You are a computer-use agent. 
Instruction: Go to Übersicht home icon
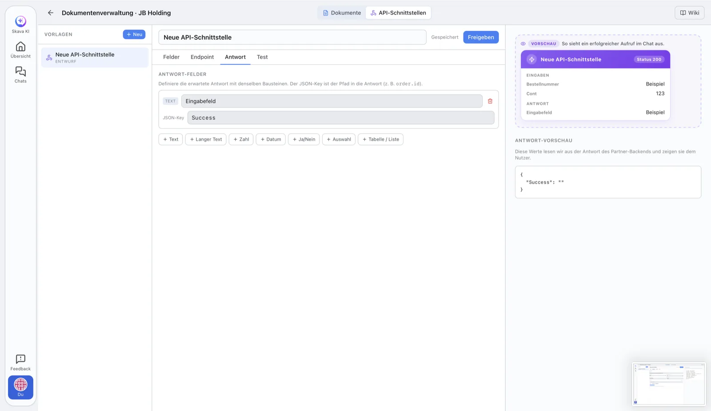20,47
